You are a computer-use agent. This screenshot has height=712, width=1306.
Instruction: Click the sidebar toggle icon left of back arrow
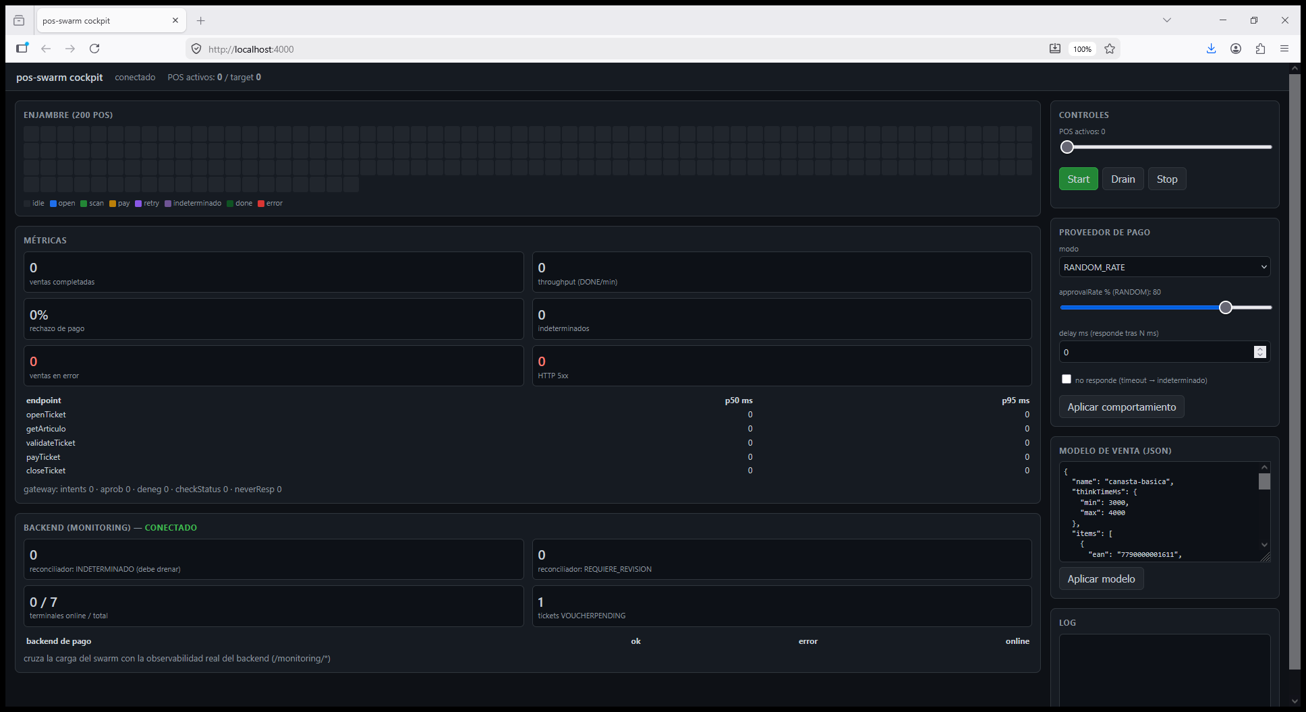point(22,48)
